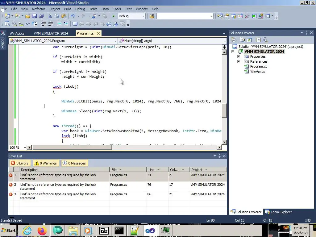
Task: Open the Build menu
Action: tap(68, 9)
